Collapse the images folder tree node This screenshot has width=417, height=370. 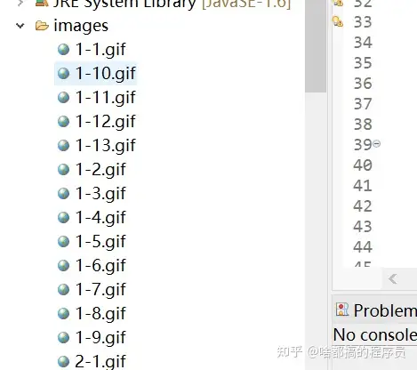pos(20,26)
